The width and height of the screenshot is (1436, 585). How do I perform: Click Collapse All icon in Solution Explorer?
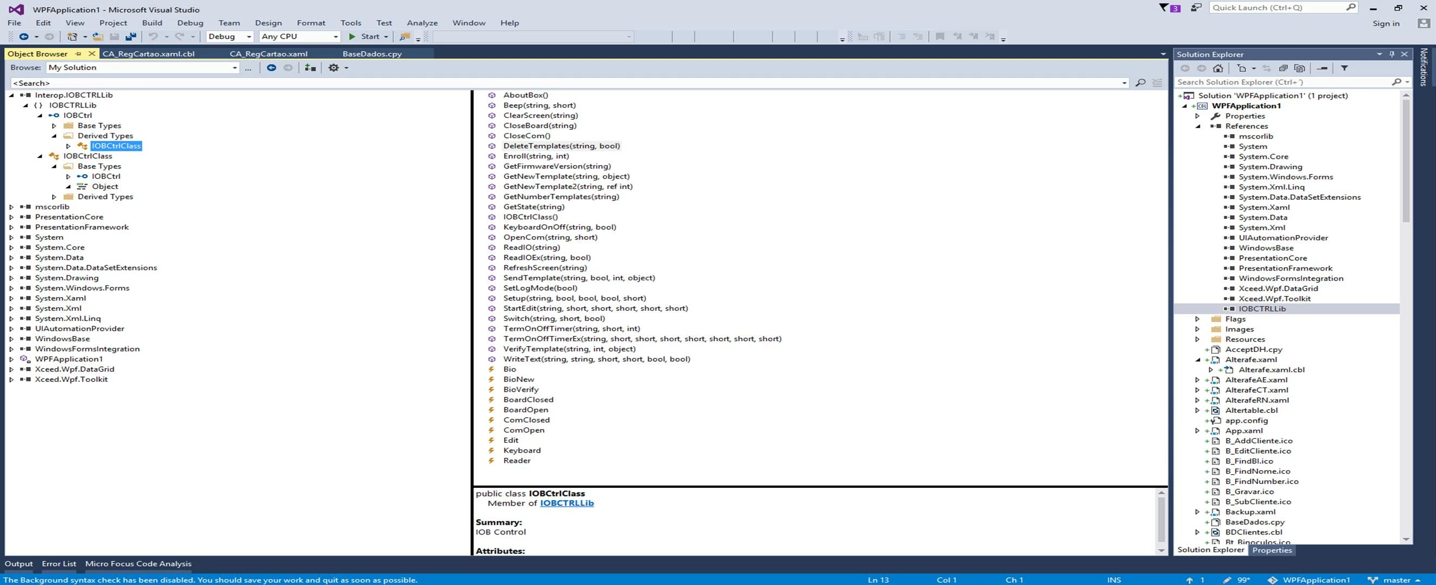pos(1283,68)
